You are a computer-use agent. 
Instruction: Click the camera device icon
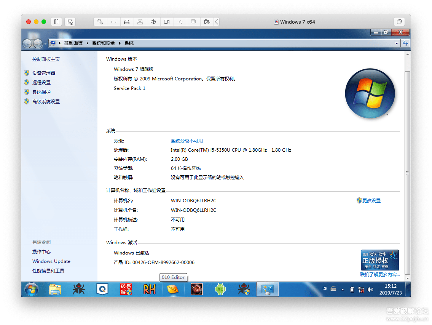[x=167, y=22]
